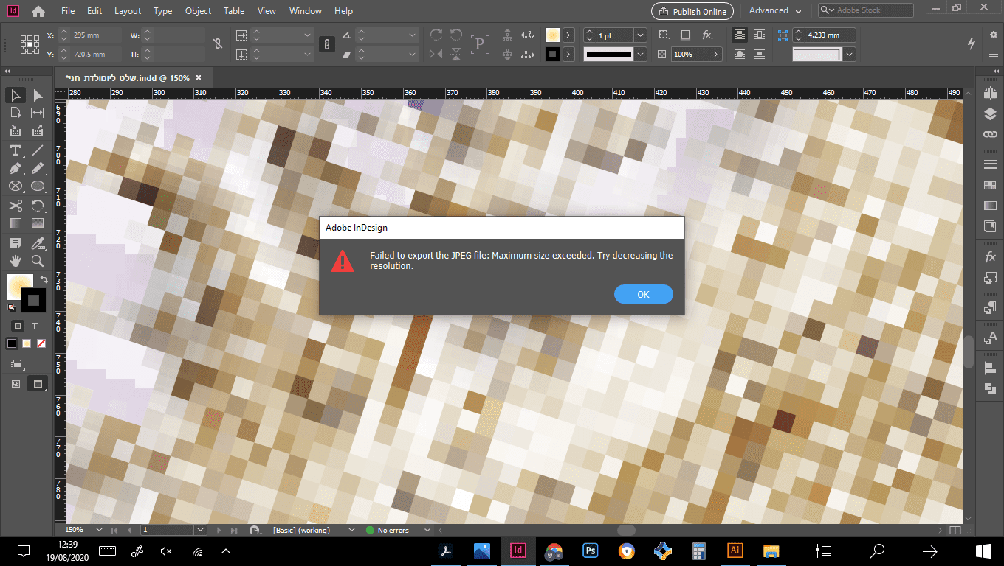The height and width of the screenshot is (566, 1004).
Task: Expand the stroke color options arrow
Action: click(x=568, y=55)
